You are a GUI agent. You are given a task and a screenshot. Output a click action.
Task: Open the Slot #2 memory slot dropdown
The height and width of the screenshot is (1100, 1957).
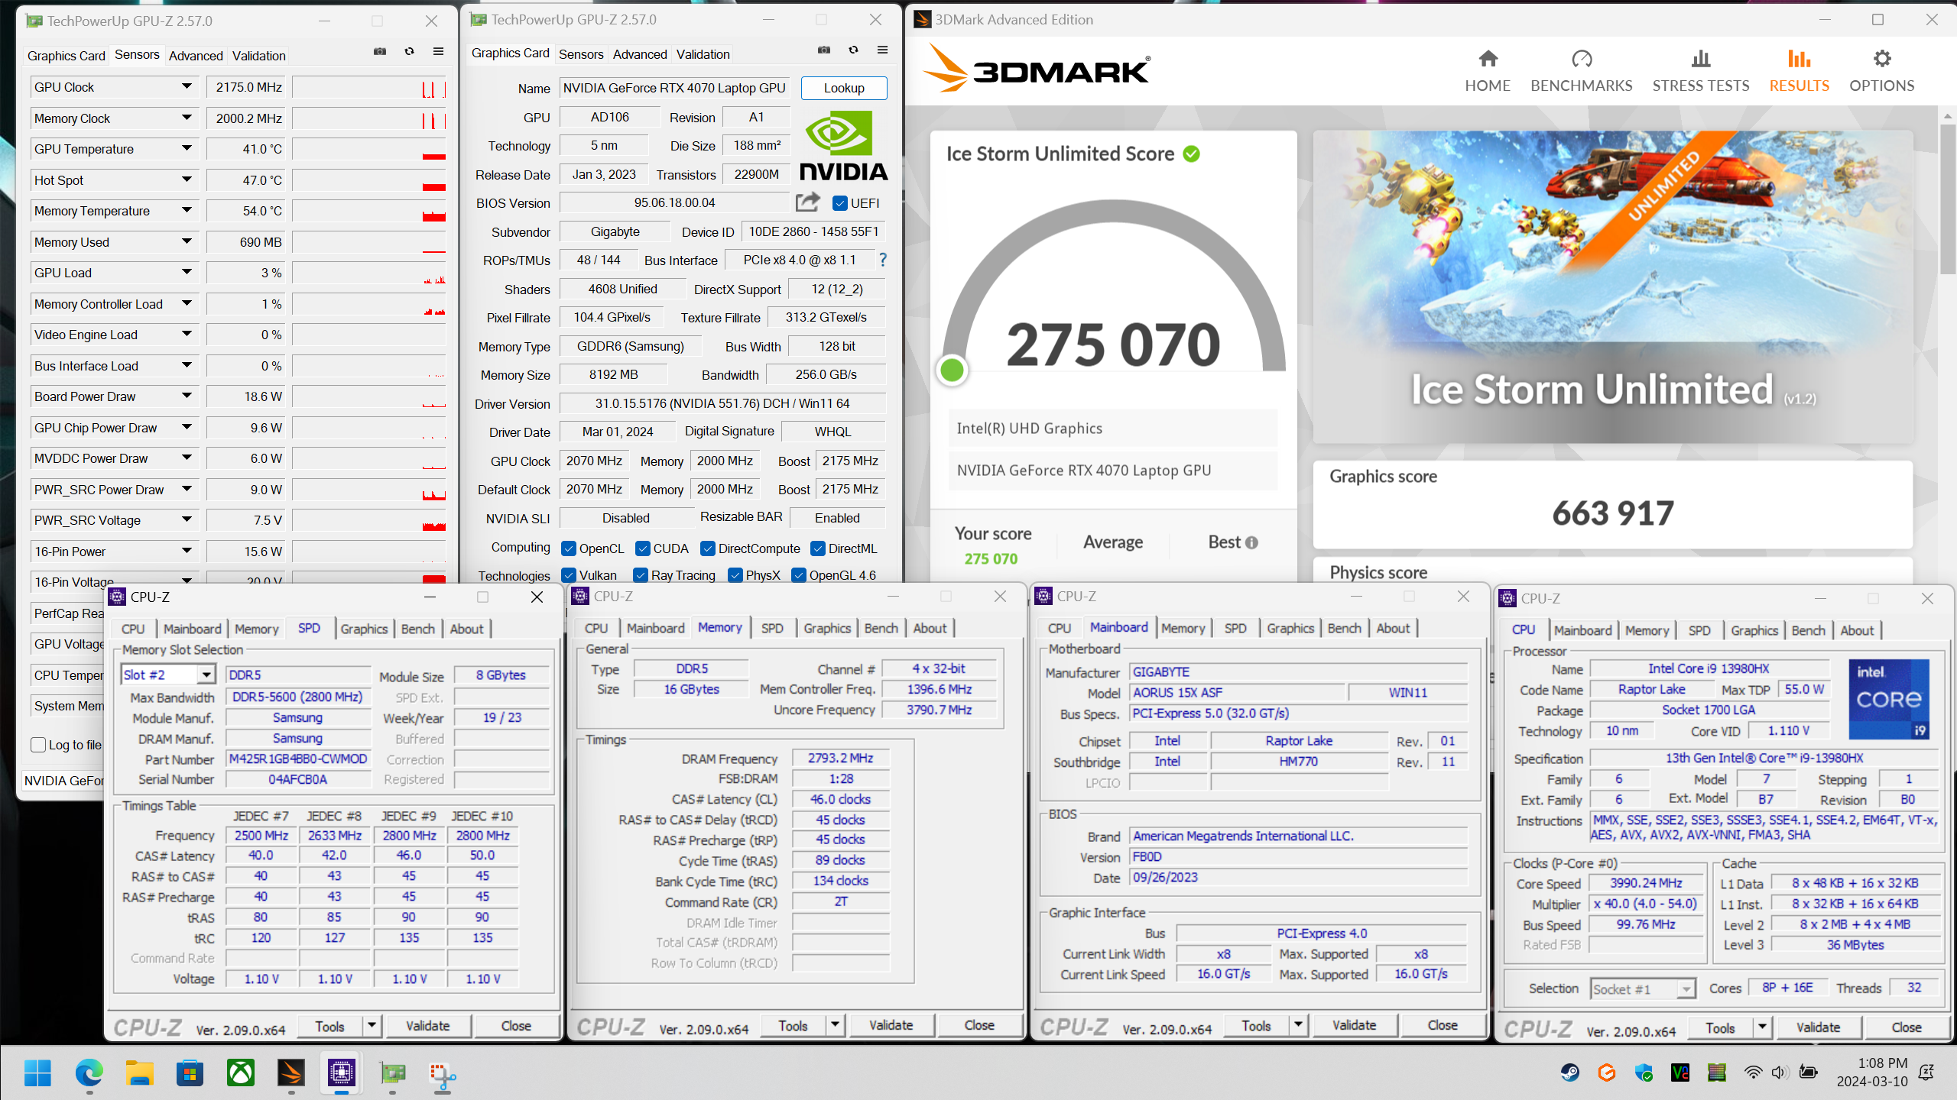click(206, 675)
